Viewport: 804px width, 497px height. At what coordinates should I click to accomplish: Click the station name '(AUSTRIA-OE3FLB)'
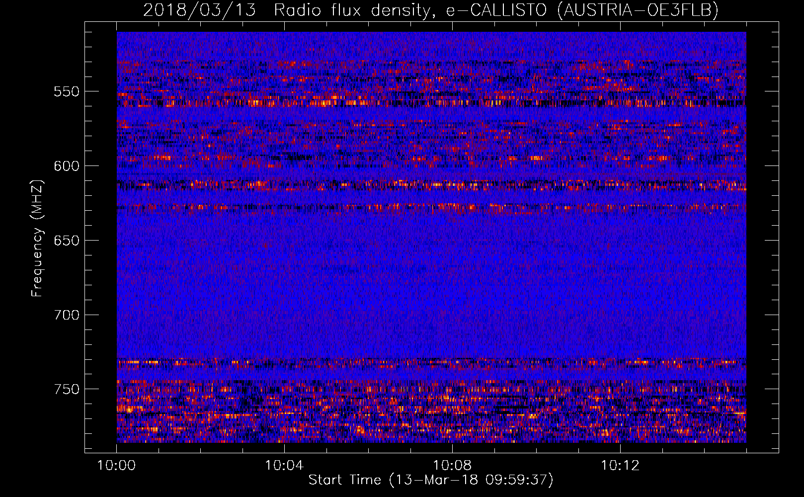(x=638, y=10)
